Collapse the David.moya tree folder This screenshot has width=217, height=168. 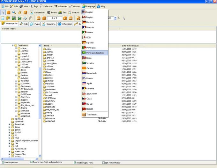tap(12, 45)
